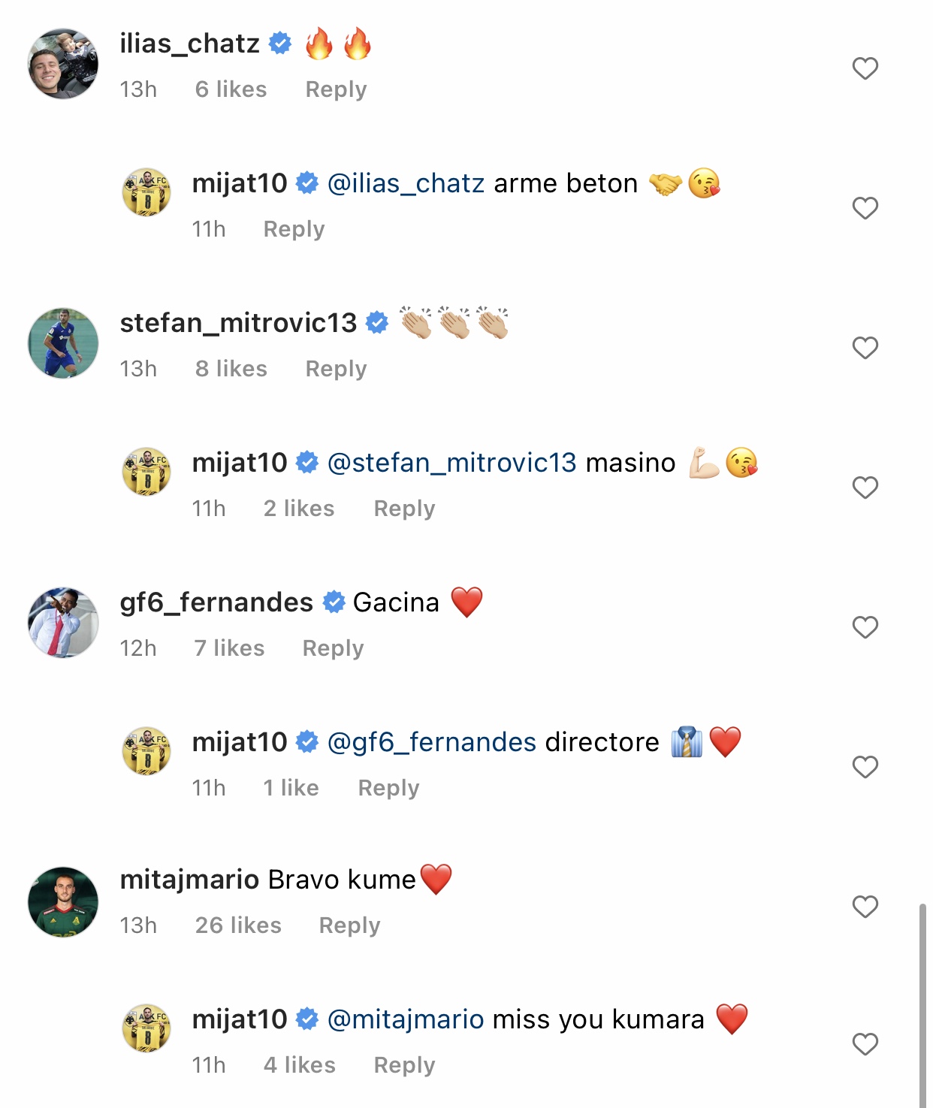
Task: View the 26 likes on mitajmario's comment
Action: [238, 925]
